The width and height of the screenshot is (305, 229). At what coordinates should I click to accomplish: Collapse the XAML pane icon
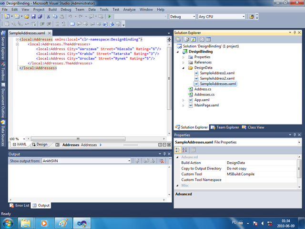pyautogui.click(x=169, y=145)
